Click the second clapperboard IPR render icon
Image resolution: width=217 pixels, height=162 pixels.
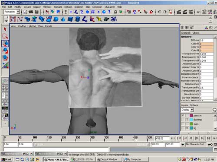[185, 12]
